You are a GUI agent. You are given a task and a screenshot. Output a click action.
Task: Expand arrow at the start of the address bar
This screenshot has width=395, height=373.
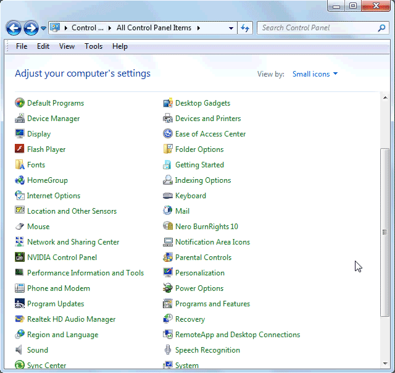pyautogui.click(x=66, y=28)
